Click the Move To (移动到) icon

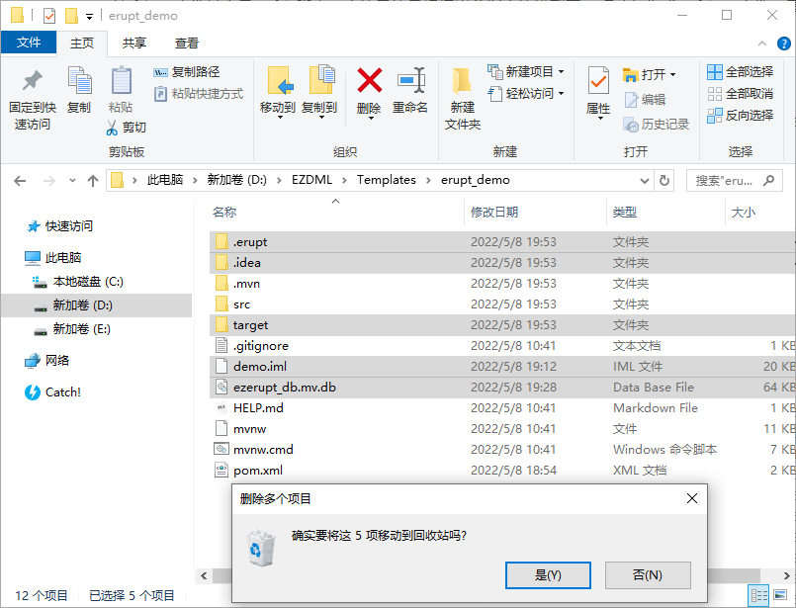(x=280, y=81)
